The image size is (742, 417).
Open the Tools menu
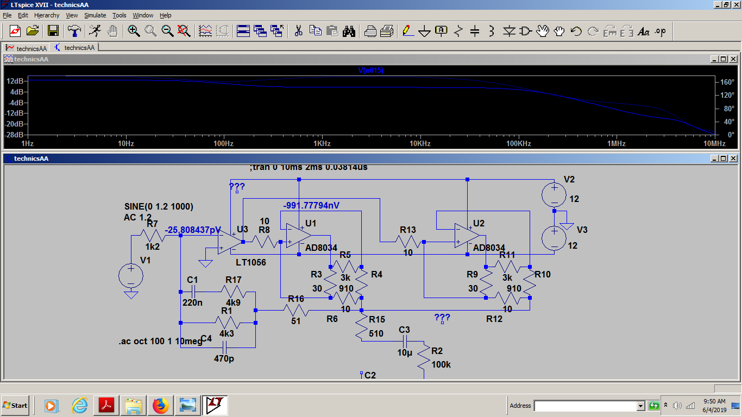click(x=120, y=15)
